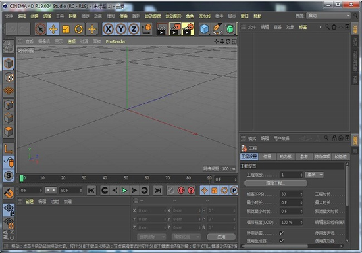362x253 pixels.
Task: Toggle parameter keying P button
Action: click(x=234, y=191)
